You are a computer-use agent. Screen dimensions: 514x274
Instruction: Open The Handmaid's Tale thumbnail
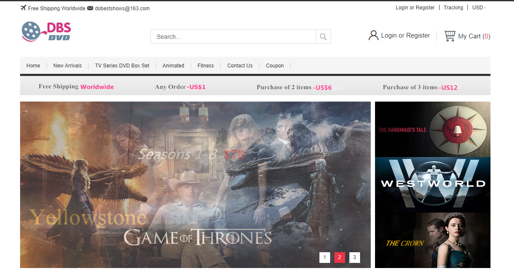point(433,129)
